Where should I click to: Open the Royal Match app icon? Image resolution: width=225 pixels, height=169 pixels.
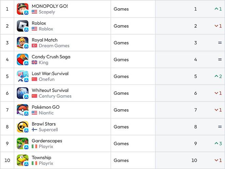click(x=23, y=43)
